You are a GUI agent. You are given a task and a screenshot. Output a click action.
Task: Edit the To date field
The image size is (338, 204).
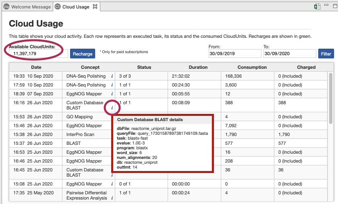tap(290, 54)
